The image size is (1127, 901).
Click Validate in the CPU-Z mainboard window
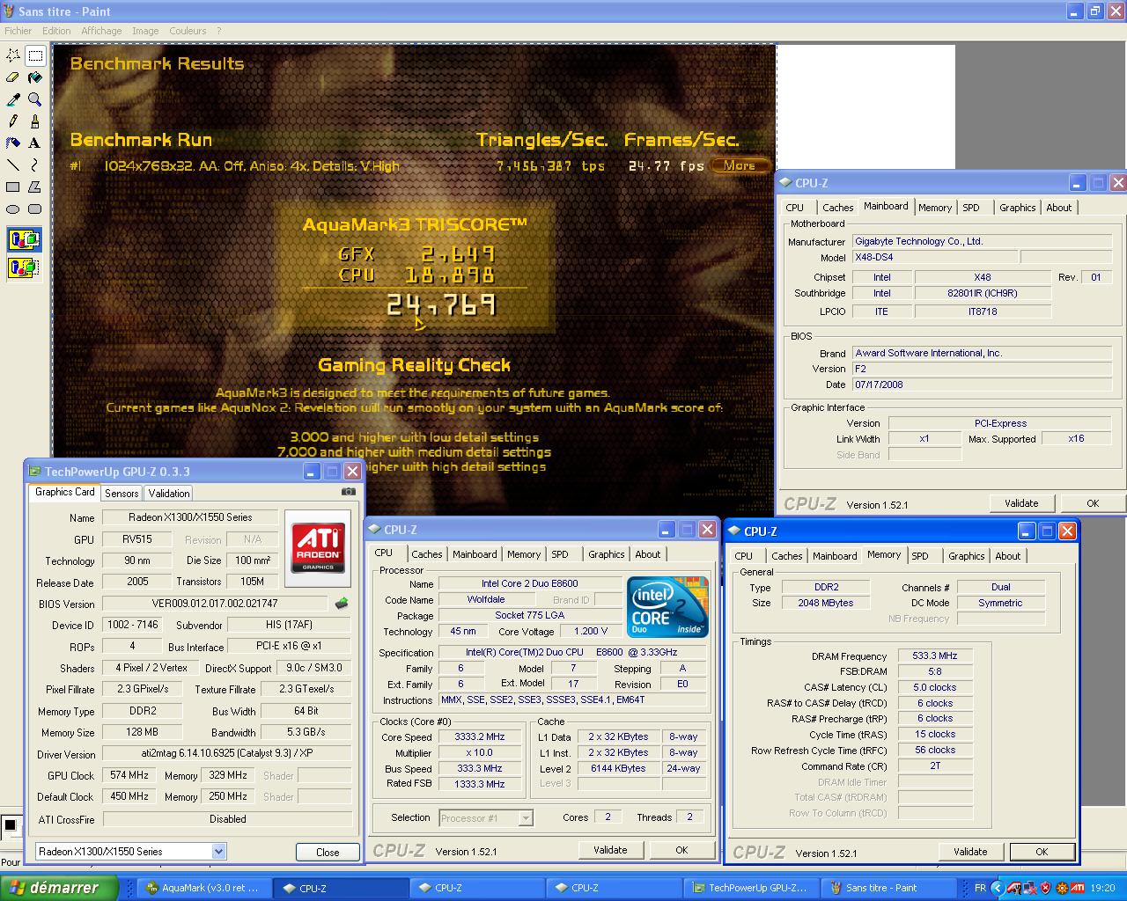[1021, 503]
